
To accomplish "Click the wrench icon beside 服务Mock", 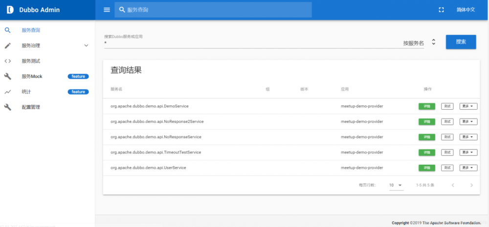I will pos(8,76).
